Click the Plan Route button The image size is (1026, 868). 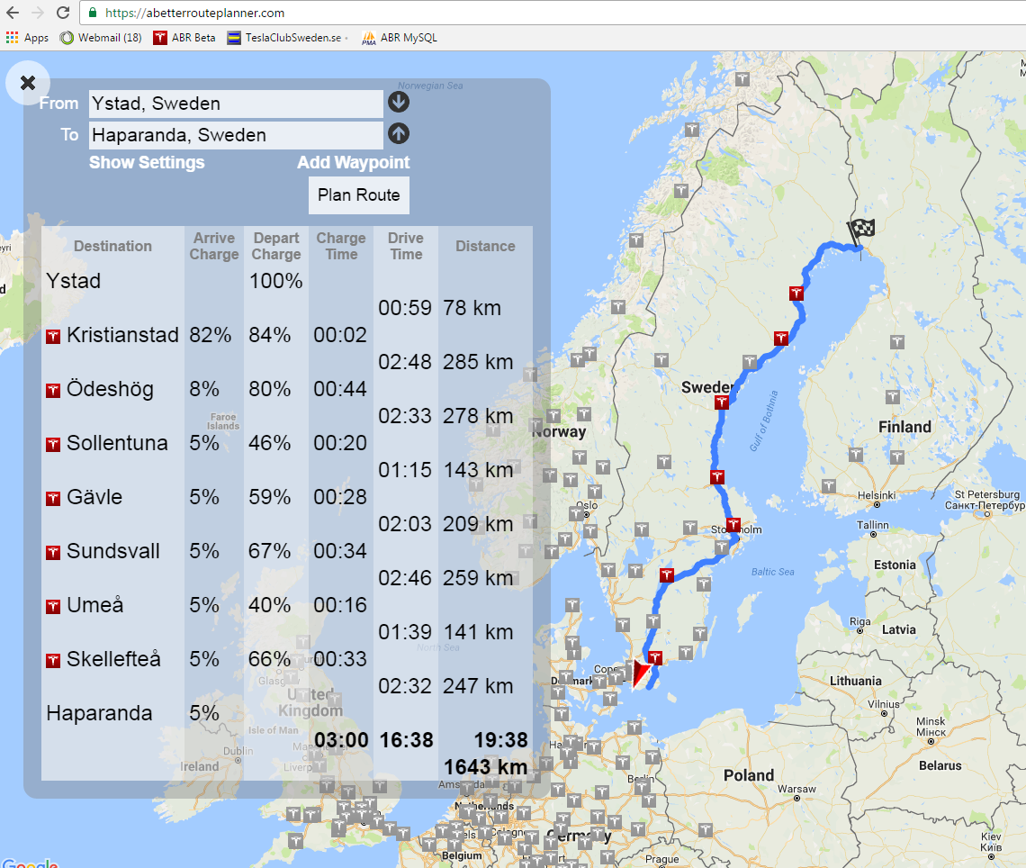pyautogui.click(x=358, y=195)
